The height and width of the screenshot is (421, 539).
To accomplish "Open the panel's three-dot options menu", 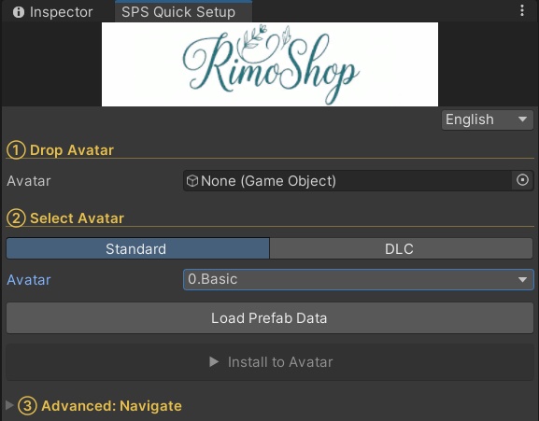I will 522,10.
